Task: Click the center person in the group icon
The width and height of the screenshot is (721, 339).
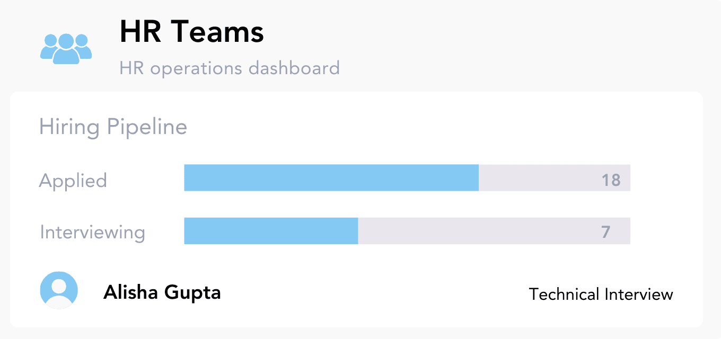Action: coord(66,50)
